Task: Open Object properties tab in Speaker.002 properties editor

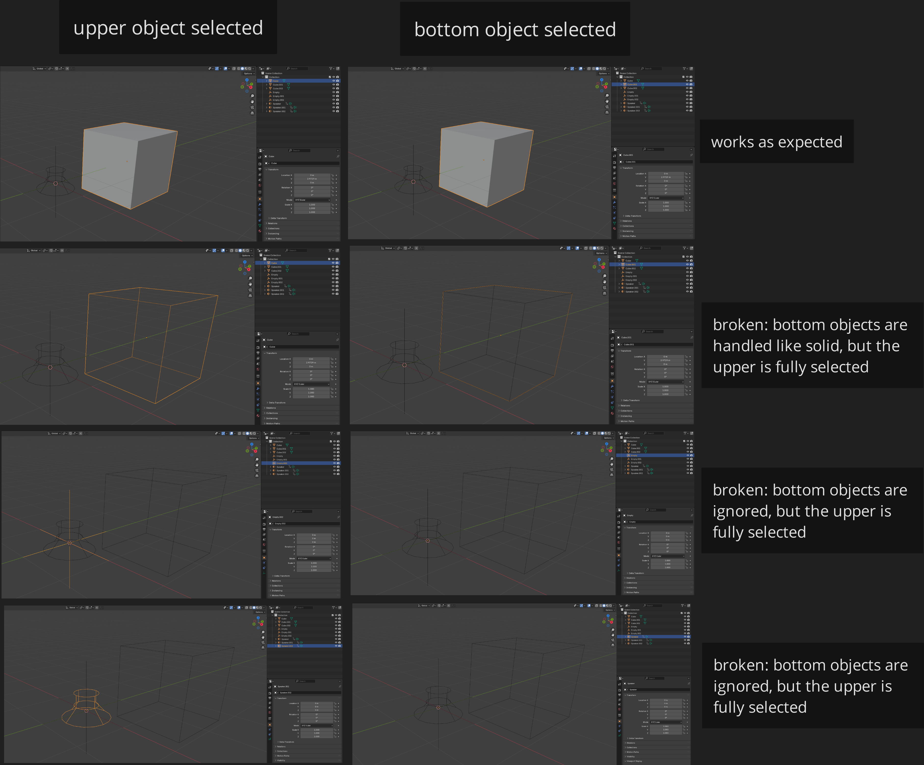Action: [270, 725]
